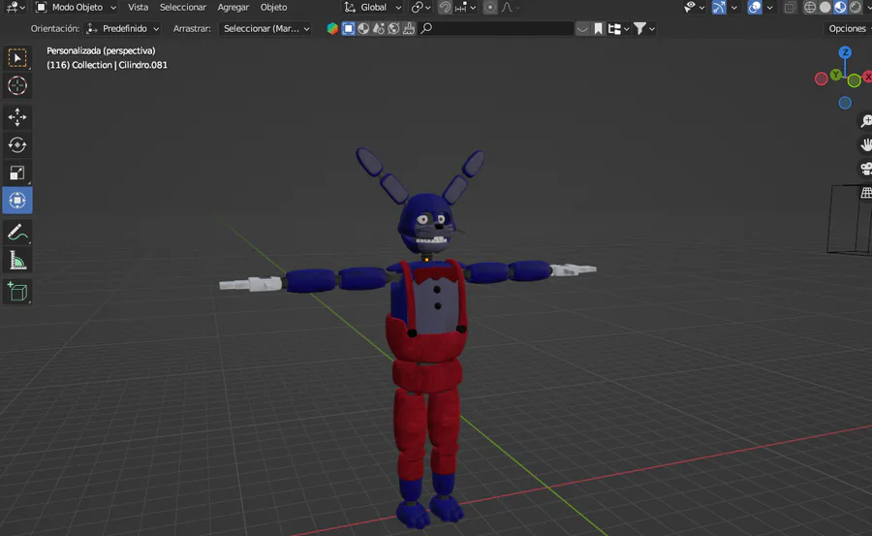The image size is (872, 536).
Task: Open object visibility and selectability dropdown
Action: [x=694, y=7]
